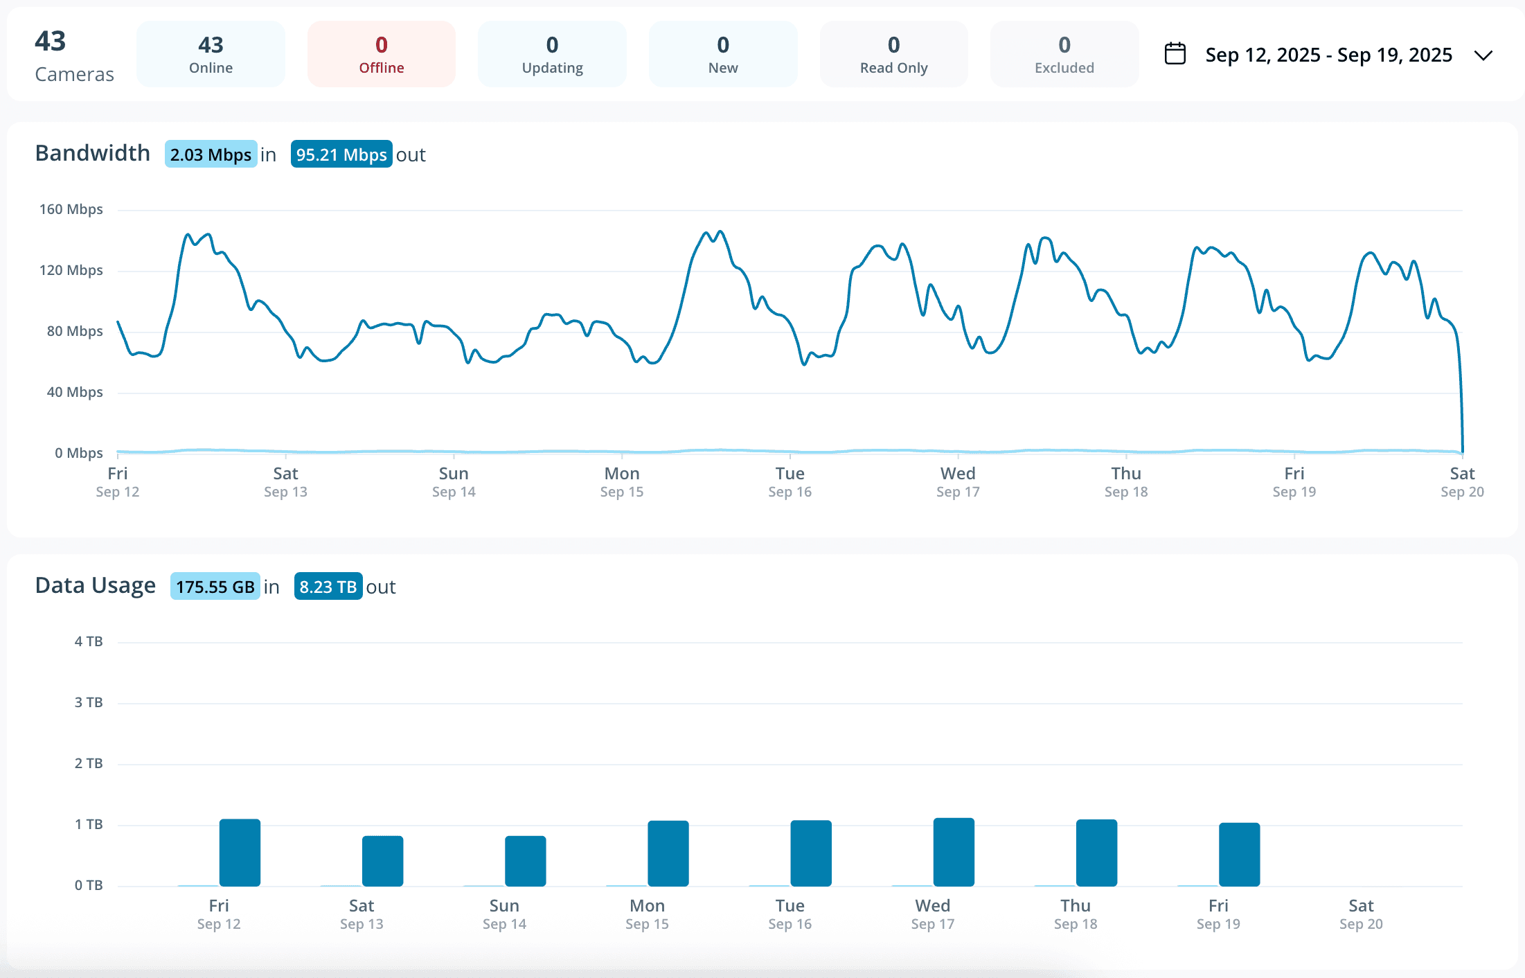Click the Read Only cameras chip
The width and height of the screenshot is (1525, 978).
click(893, 53)
